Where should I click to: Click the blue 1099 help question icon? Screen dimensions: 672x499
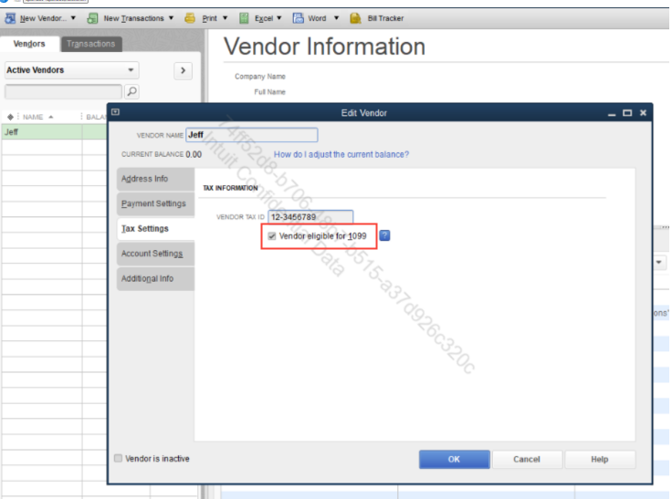385,235
